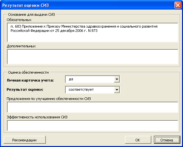183x147 pixels.
Task: Expand the Результат оценки dropdown arrow
Action: click(x=117, y=90)
